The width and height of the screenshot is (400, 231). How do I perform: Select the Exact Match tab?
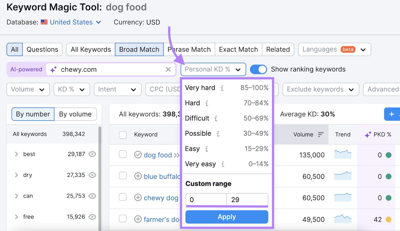click(238, 49)
